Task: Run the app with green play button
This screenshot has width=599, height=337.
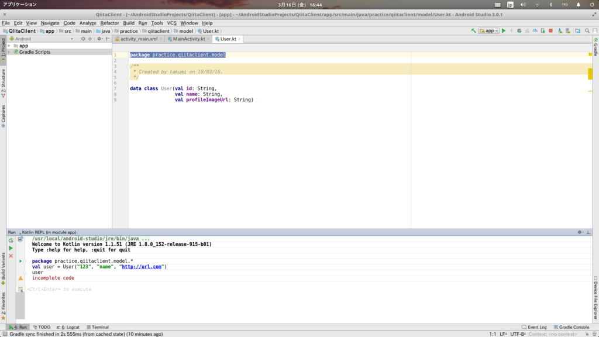Action: (x=504, y=30)
